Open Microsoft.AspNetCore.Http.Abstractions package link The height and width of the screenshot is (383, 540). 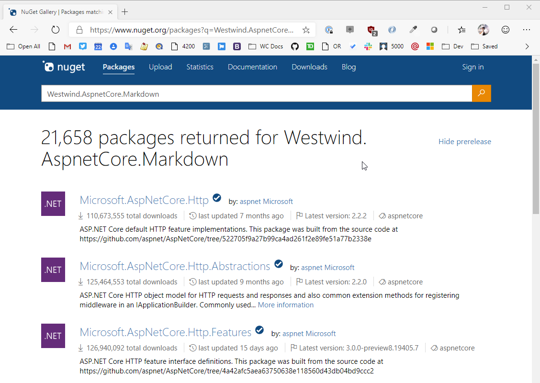pyautogui.click(x=175, y=266)
